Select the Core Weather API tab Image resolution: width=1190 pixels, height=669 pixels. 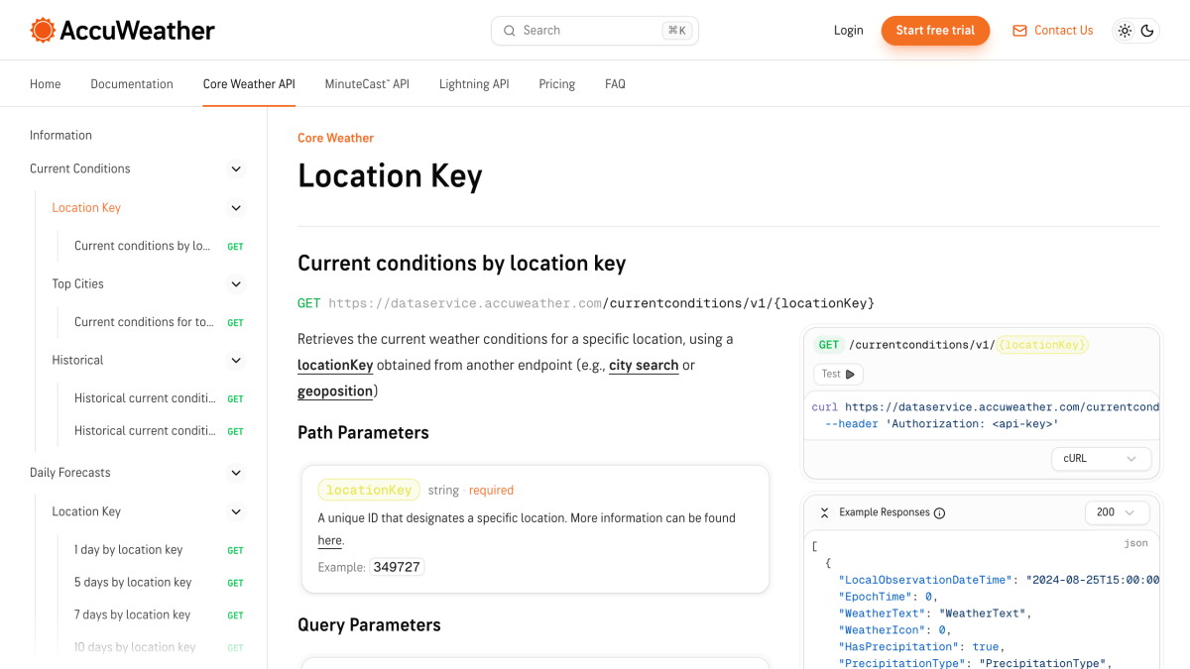click(249, 84)
